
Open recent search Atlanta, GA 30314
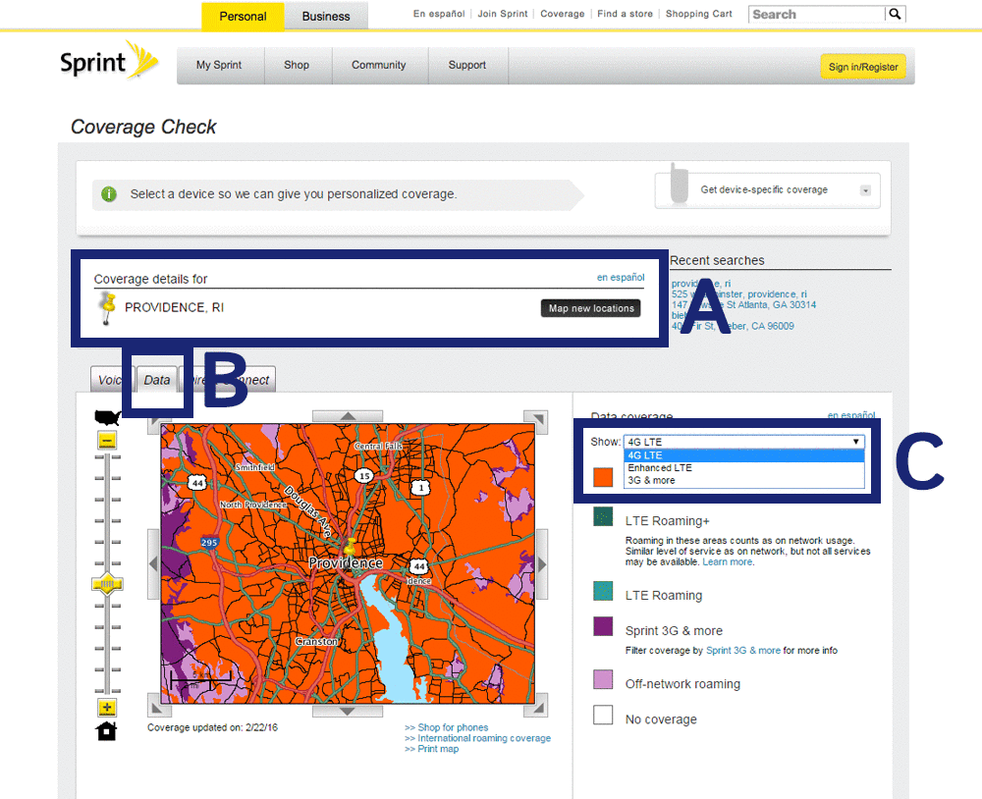coord(744,305)
